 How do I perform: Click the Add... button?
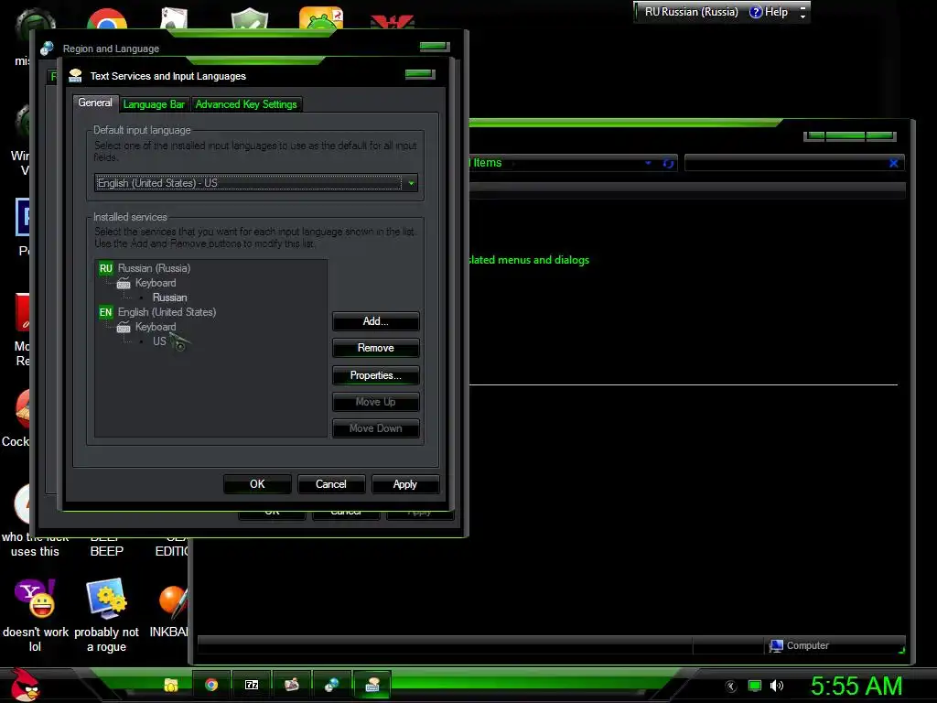(375, 321)
